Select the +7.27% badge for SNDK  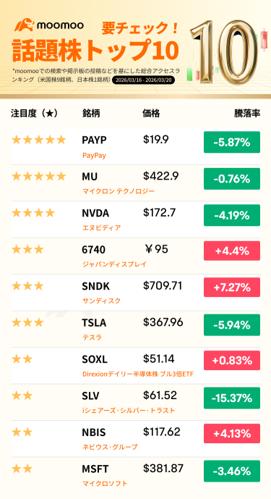tap(232, 288)
